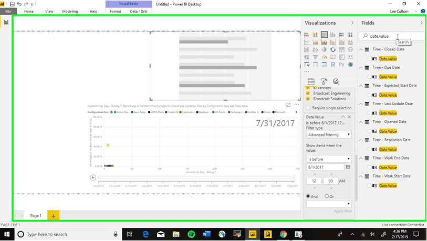The width and height of the screenshot is (427, 241).
Task: Choose the treemap visualization
Action: (341, 49)
